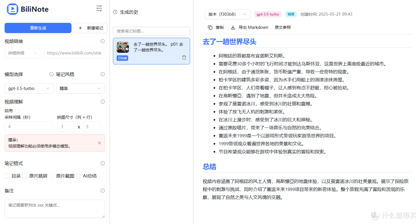Click the 重新生成 button

click(37, 28)
